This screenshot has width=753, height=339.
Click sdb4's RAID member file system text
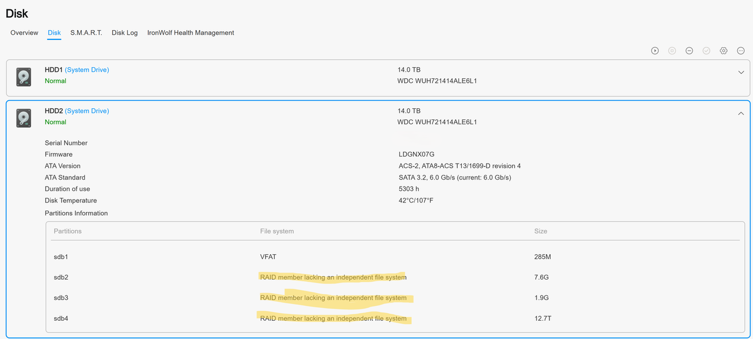click(x=333, y=318)
